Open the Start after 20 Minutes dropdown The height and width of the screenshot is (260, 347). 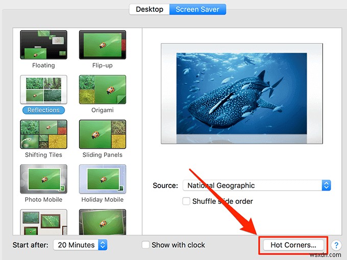[80, 245]
